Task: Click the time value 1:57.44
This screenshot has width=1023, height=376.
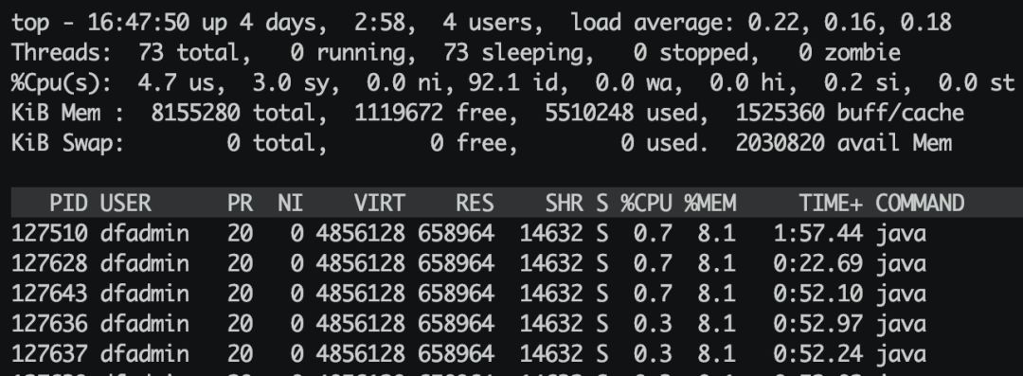Action: 818,234
